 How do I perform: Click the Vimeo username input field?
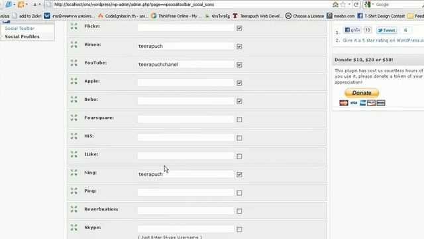tap(185, 46)
